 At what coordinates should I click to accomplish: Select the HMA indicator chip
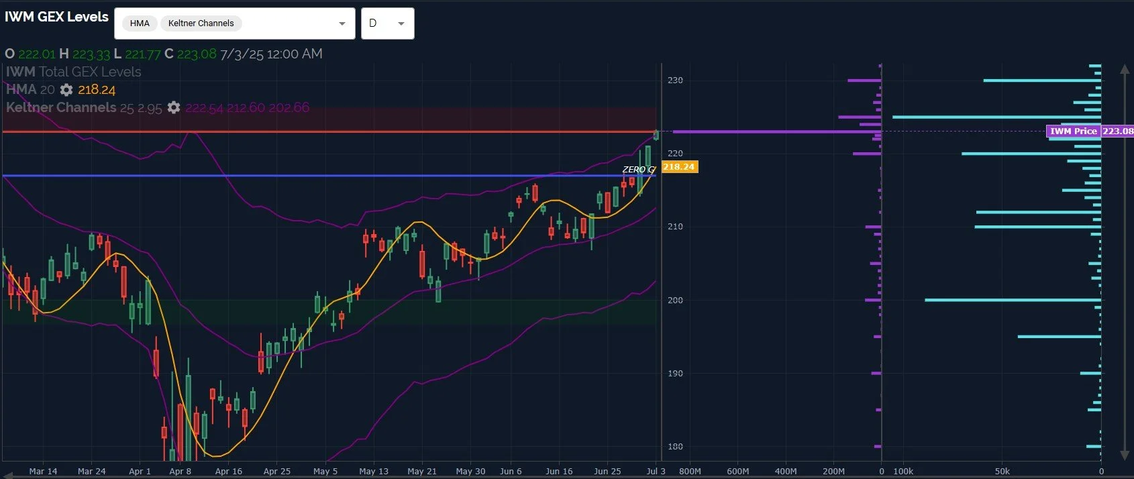(x=140, y=23)
